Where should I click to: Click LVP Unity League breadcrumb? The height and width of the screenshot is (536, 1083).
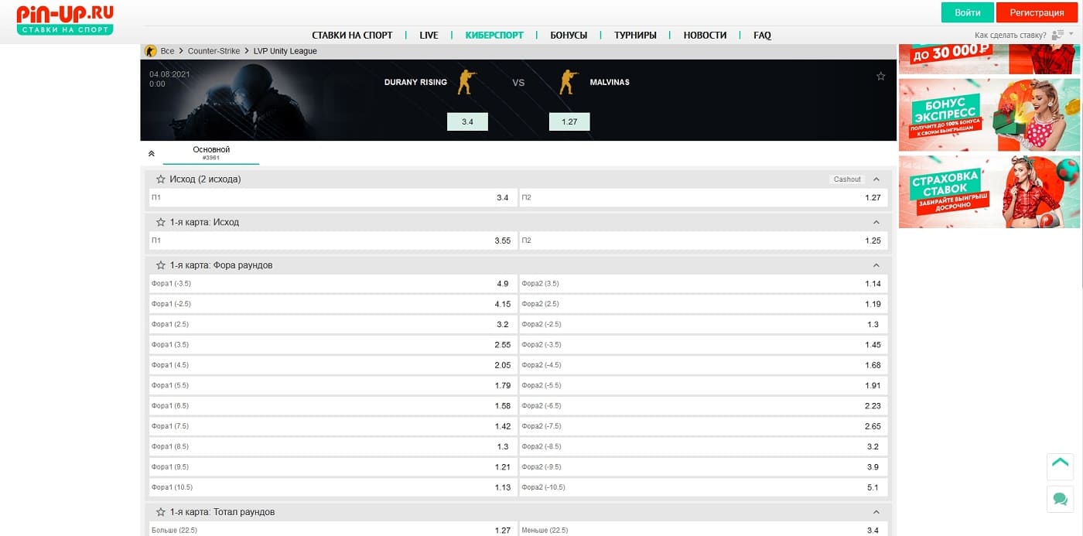[x=285, y=51]
